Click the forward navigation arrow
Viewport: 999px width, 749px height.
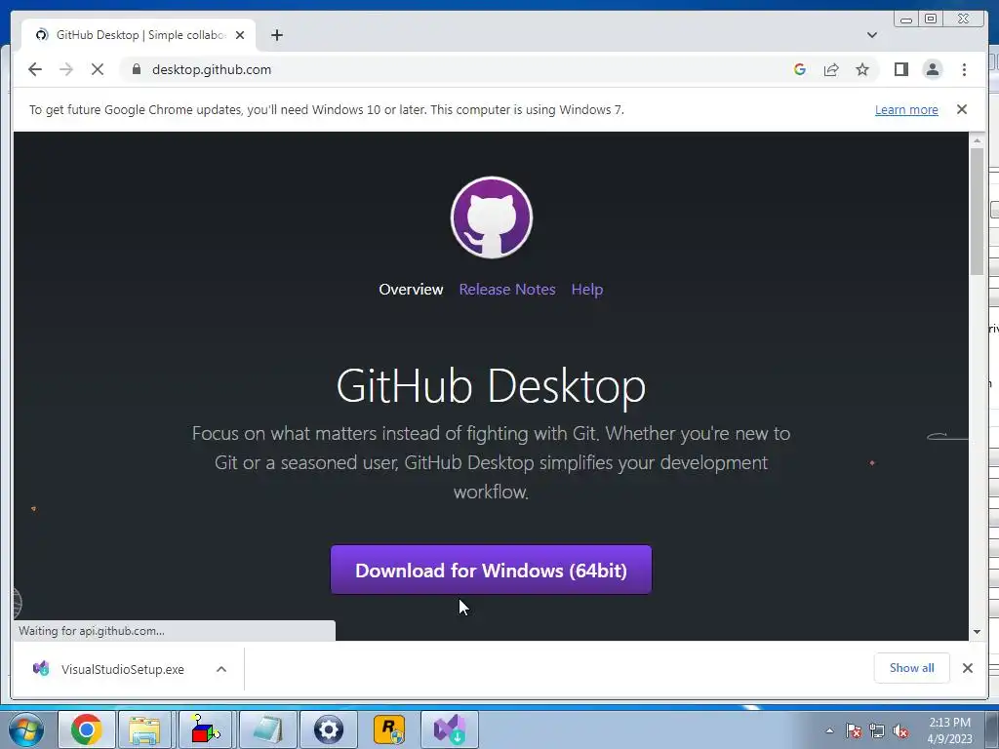(66, 69)
